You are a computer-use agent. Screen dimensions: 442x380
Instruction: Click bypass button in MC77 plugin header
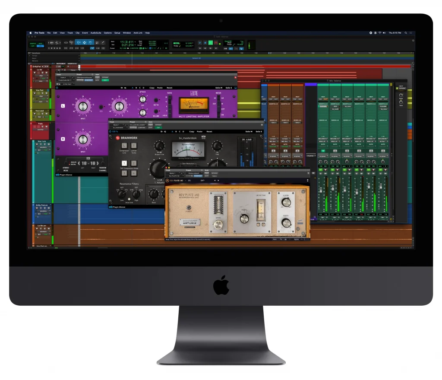click(105, 77)
